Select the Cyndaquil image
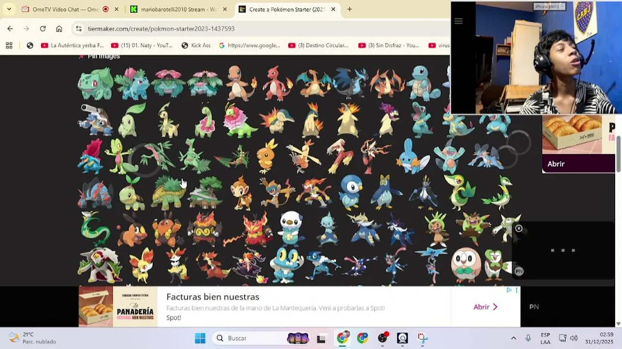Screen dimensions: 622x349 click(x=277, y=120)
